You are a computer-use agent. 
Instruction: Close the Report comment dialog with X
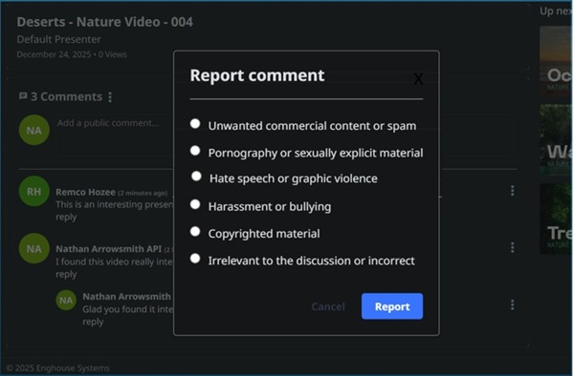[418, 78]
